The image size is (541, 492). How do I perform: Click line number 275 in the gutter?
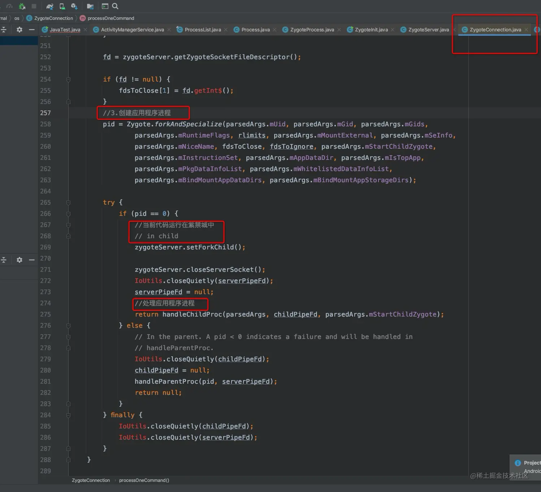(x=46, y=314)
